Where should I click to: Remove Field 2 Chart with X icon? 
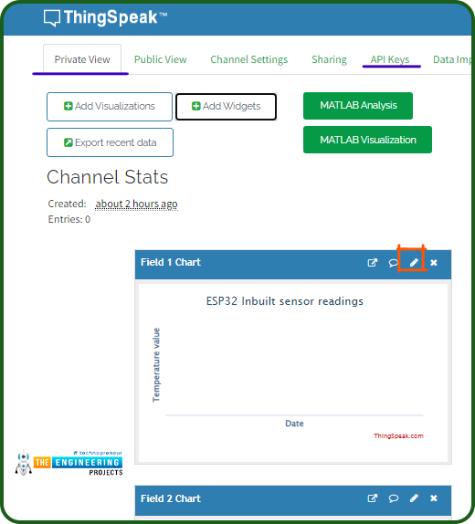(434, 498)
